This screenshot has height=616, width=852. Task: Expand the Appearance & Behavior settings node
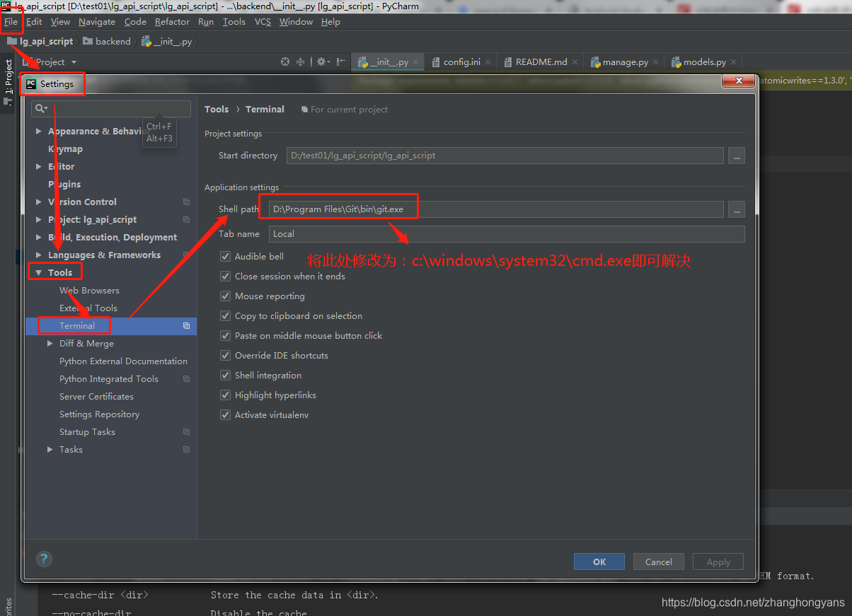[x=39, y=132]
